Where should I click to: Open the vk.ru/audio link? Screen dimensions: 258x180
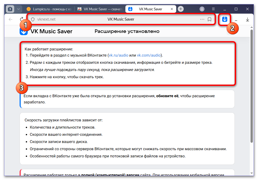coord(118,55)
